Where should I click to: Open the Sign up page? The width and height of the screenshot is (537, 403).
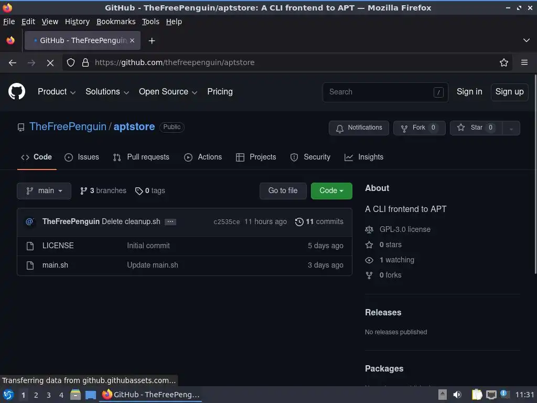point(509,92)
